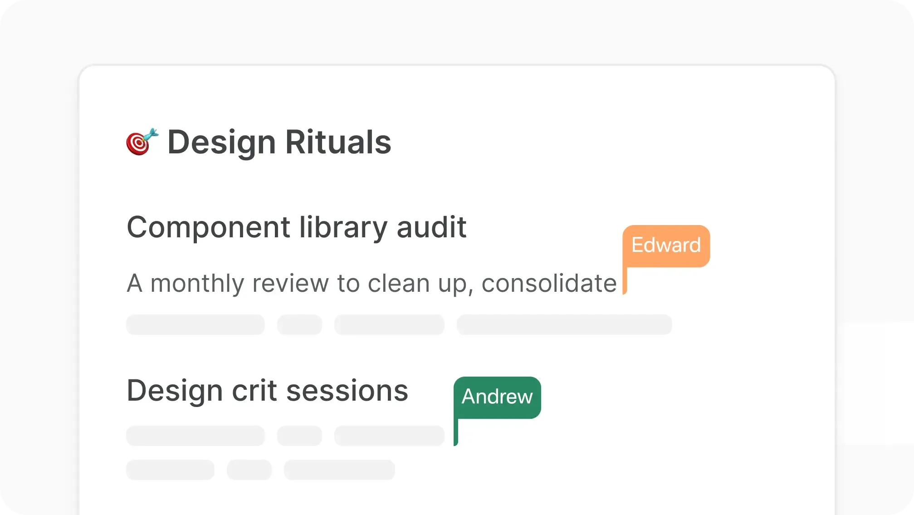Click the dart target emoji icon
Image resolution: width=914 pixels, height=515 pixels.
click(x=142, y=142)
